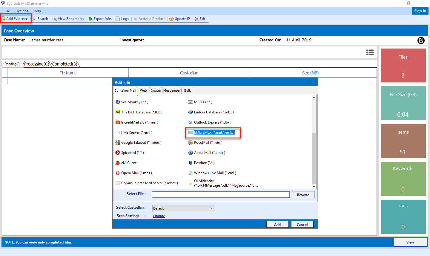The width and height of the screenshot is (430, 256).
Task: Select Outlook Express icon
Action: coord(191,122)
